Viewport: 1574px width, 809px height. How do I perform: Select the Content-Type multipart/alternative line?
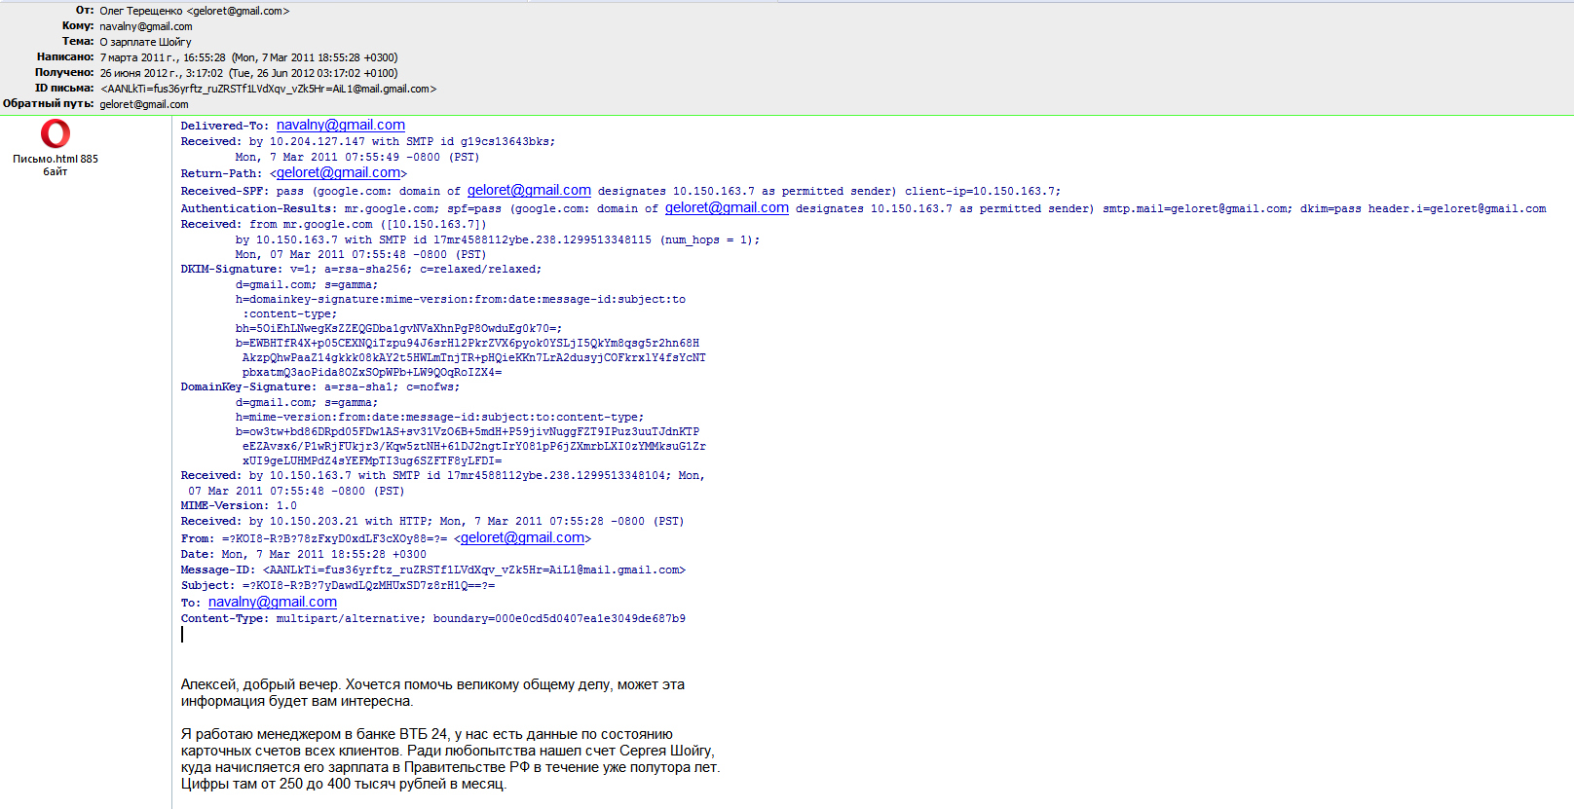[432, 618]
